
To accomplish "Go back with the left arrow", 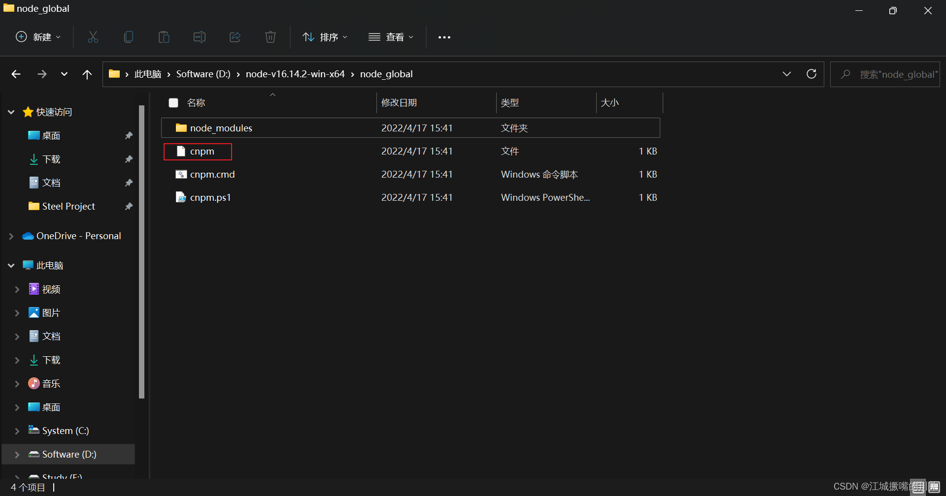I will coord(16,74).
